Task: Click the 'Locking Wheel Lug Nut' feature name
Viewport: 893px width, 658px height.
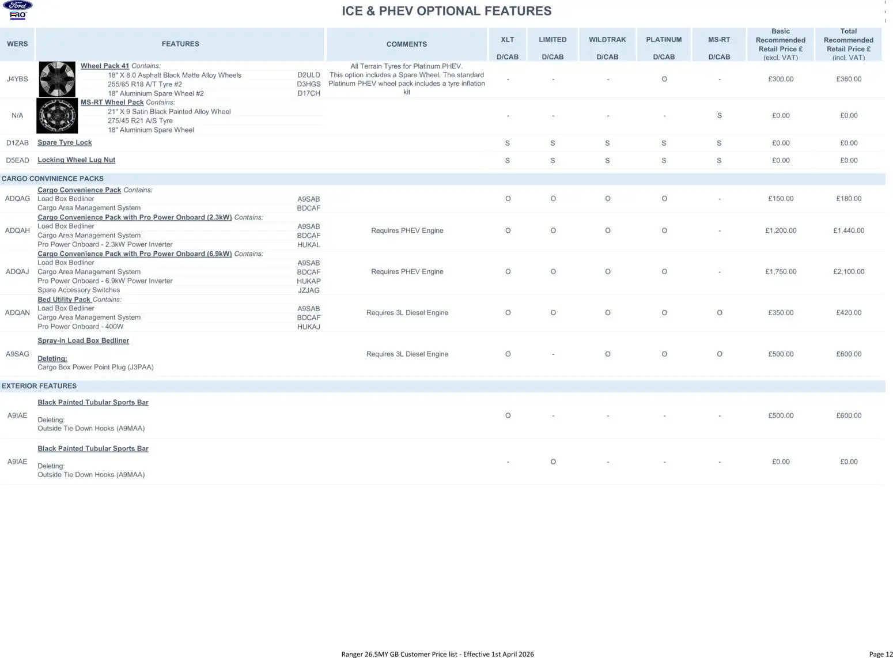Action: pos(77,160)
